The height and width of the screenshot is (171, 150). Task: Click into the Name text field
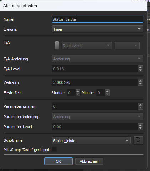pyautogui.click(x=97, y=19)
